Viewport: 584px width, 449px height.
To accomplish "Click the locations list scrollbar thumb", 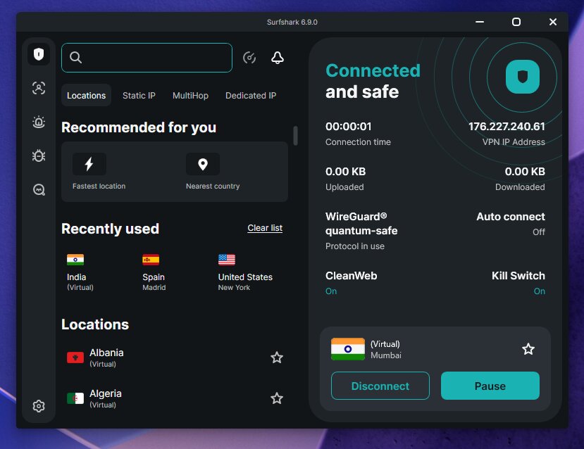I will tap(296, 135).
